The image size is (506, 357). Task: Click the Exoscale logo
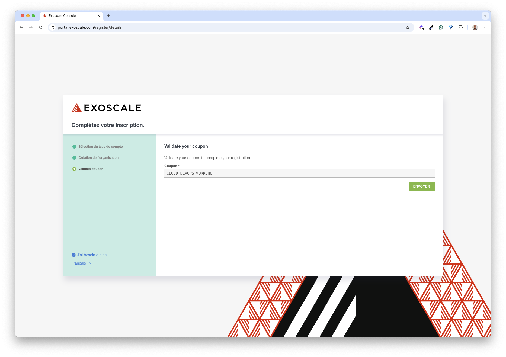tap(106, 108)
